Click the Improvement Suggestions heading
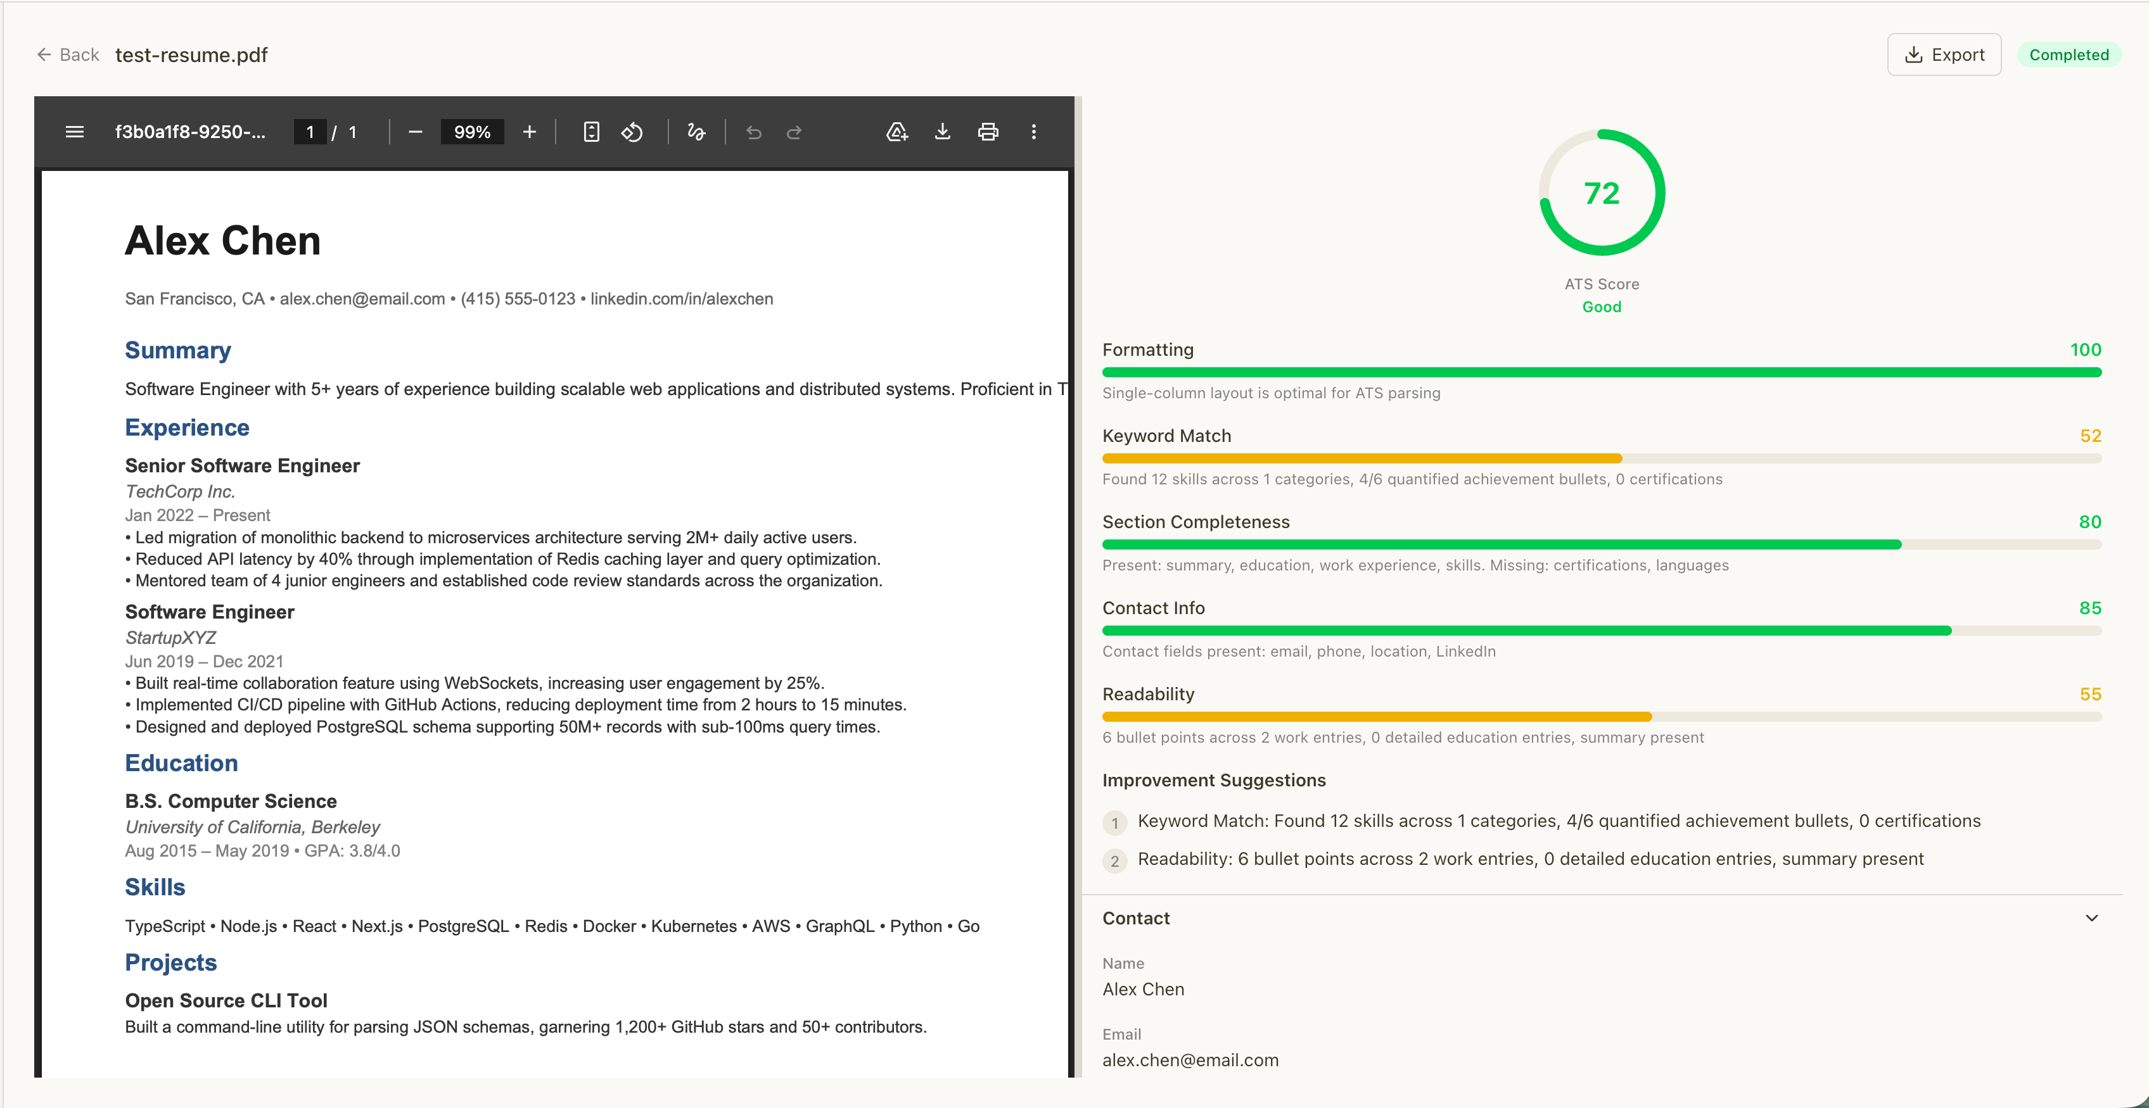Viewport: 2149px width, 1108px height. click(1214, 781)
